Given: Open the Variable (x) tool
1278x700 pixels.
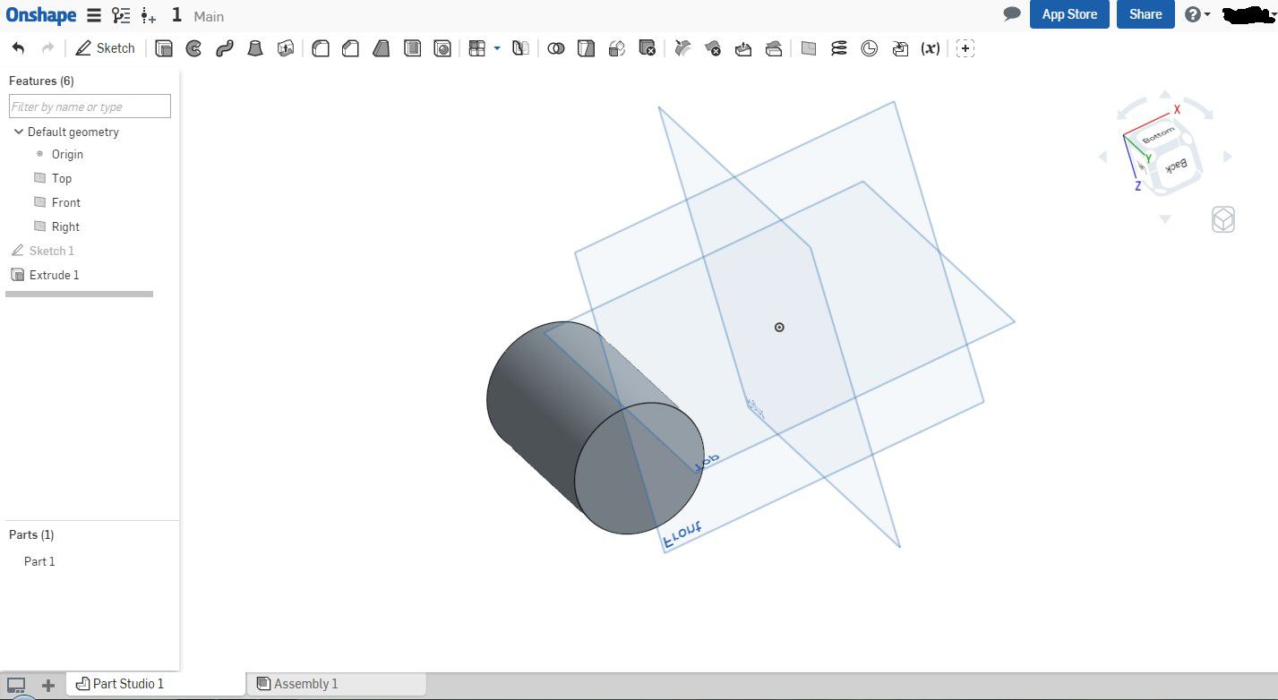Looking at the screenshot, I should (931, 48).
